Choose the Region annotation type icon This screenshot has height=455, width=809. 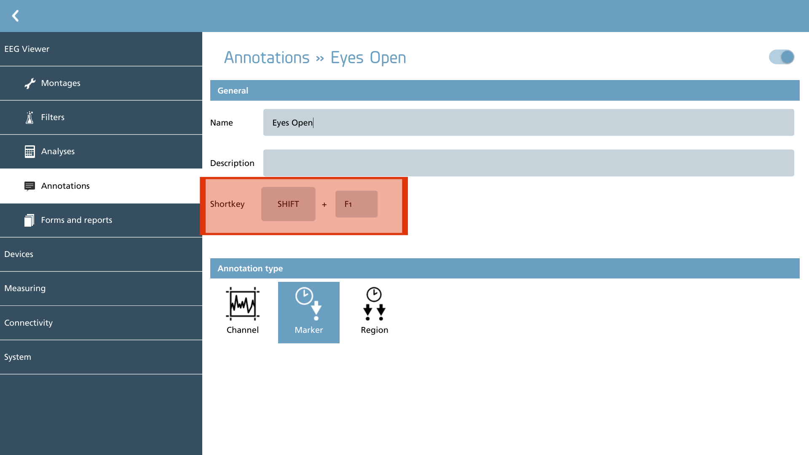pyautogui.click(x=374, y=304)
